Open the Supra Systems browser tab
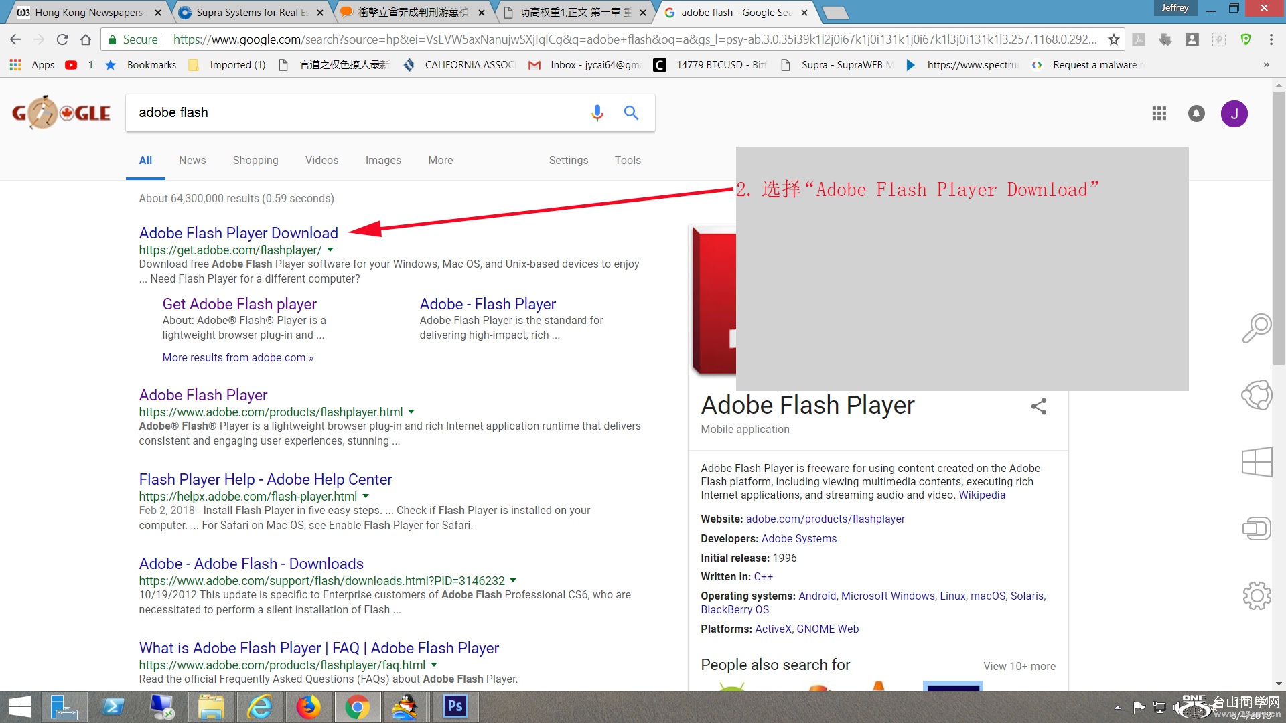 pos(250,12)
